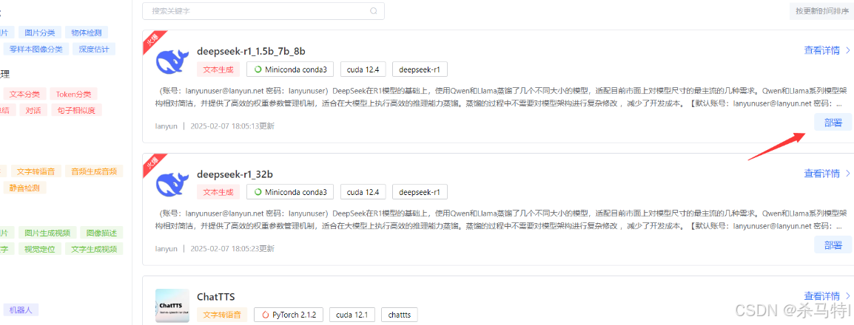854x325 pixels.
Task: Click the deepseek-r1_1.5b_7b_8b whale logo
Action: pos(172,61)
